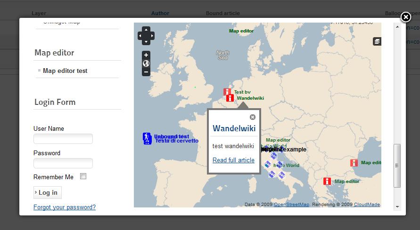Toggle the Remember Me checkbox

pyautogui.click(x=83, y=176)
